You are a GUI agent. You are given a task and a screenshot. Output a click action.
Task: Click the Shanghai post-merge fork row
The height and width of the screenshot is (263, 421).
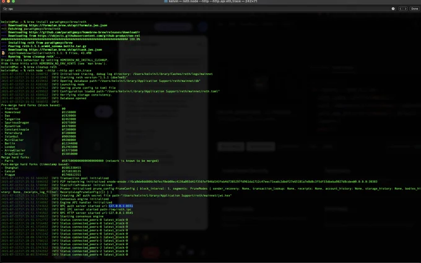(41, 168)
